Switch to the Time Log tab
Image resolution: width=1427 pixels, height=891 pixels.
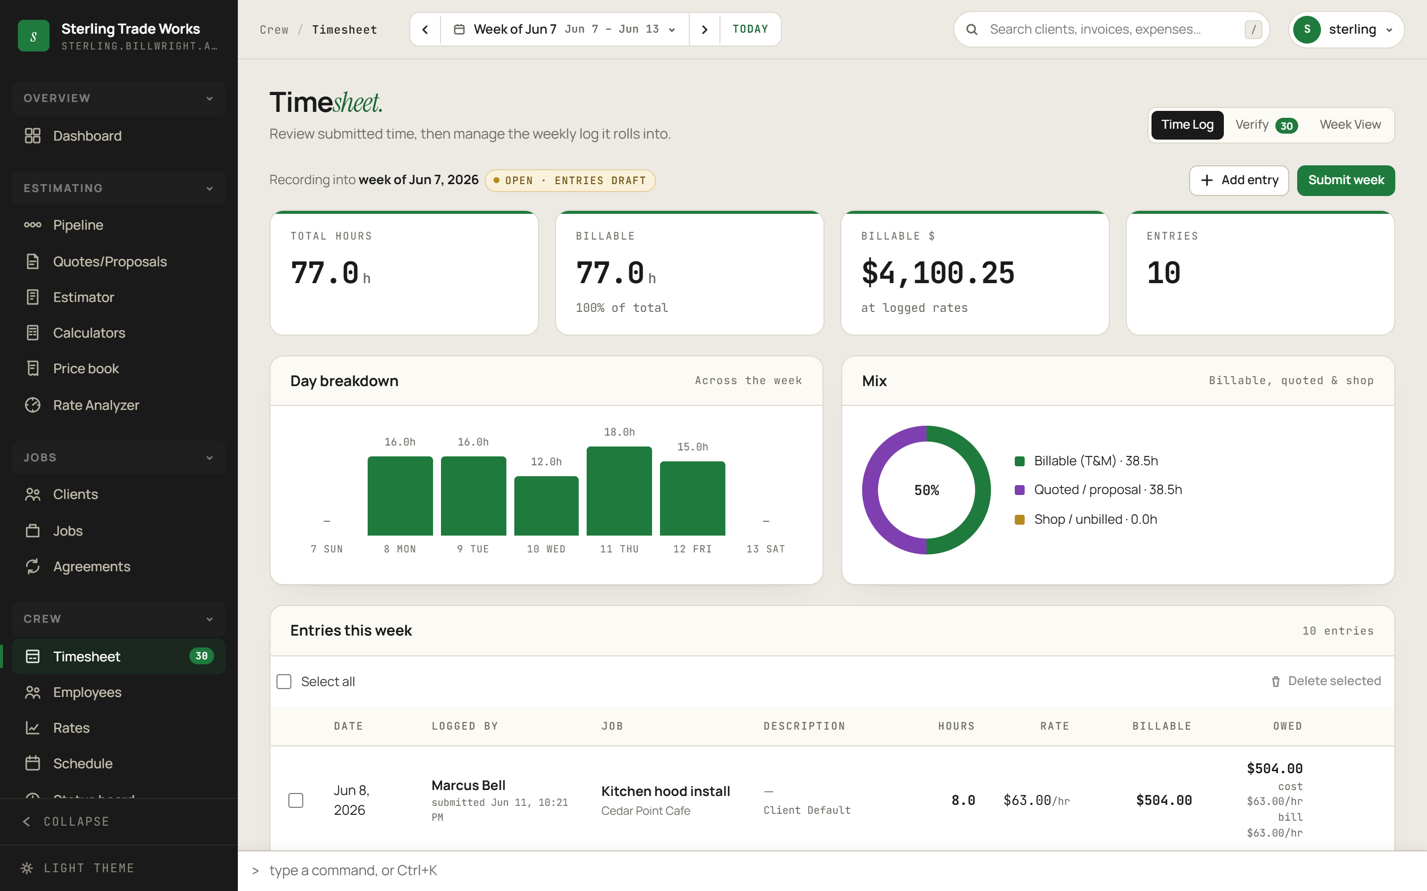[1187, 125]
